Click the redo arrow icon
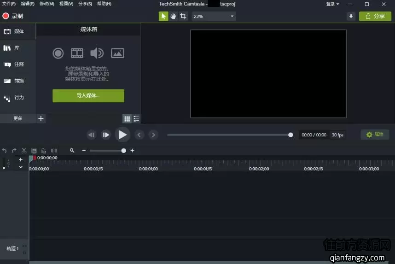This screenshot has height=264, width=395. [14, 151]
